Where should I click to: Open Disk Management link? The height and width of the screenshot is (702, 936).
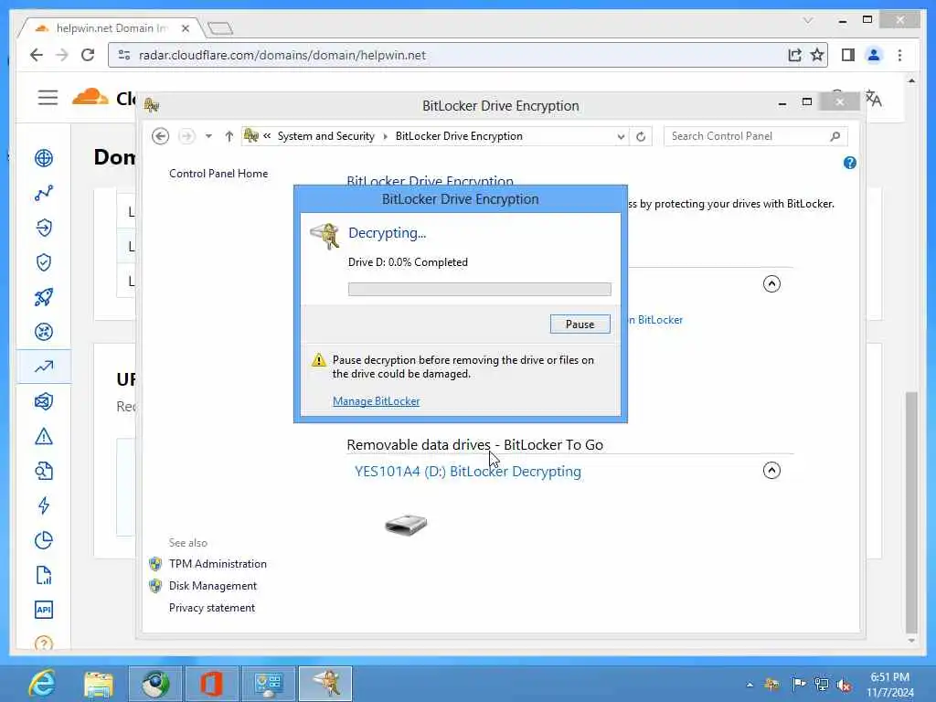[x=212, y=586]
